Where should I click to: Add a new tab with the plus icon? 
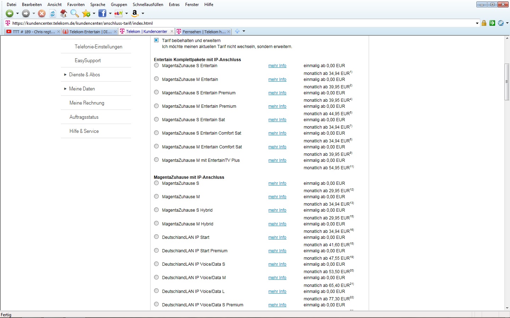coord(237,31)
